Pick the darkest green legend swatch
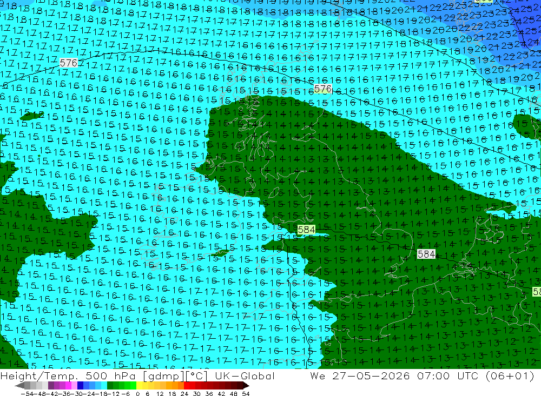Viewport: 541px width, 396px height. click(x=110, y=386)
